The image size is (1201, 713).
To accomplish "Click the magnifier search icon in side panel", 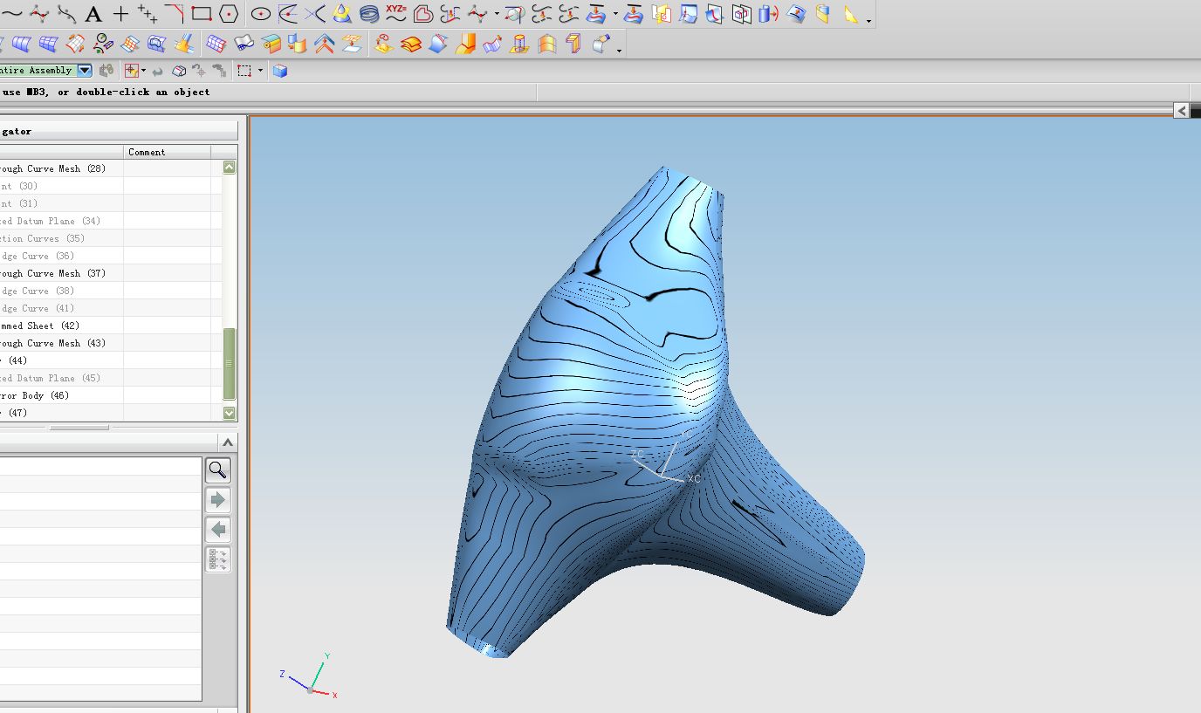I will pos(218,470).
